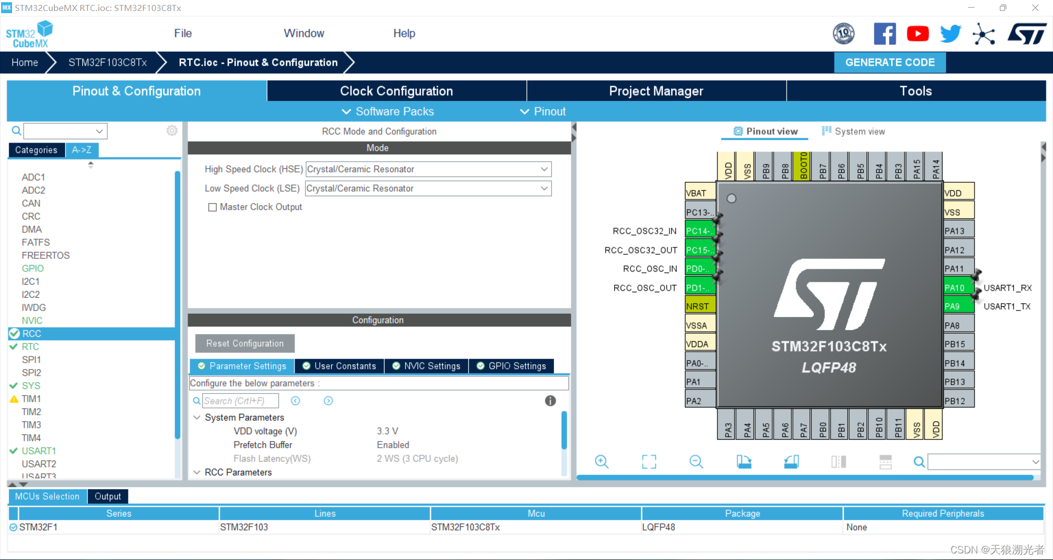Click the list layout icon below chip
Viewport: 1053px width, 560px height.
click(x=886, y=462)
